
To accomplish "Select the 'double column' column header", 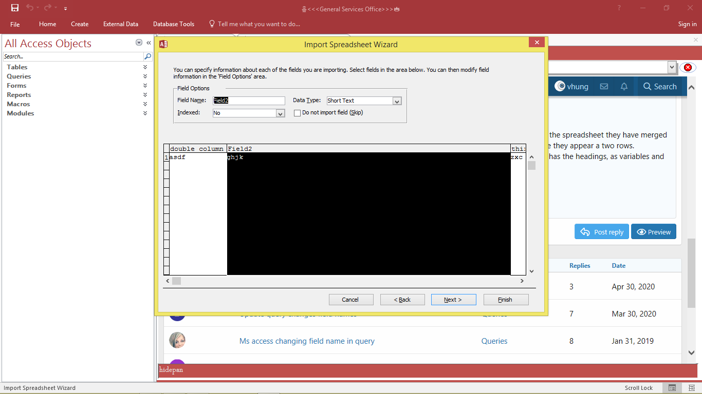I will tap(197, 149).
